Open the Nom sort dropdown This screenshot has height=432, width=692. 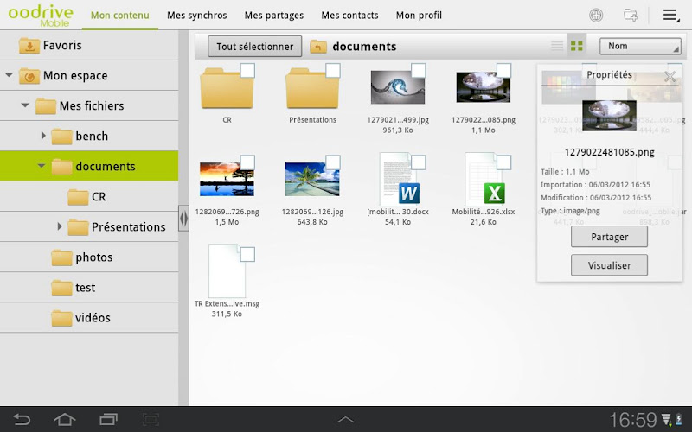coord(640,47)
